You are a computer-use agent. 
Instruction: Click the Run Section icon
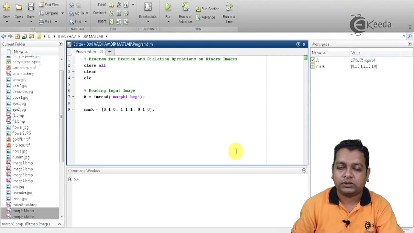point(198,9)
